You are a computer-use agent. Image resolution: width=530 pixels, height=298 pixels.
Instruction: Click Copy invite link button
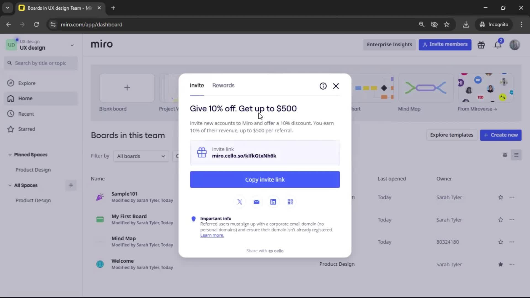pyautogui.click(x=265, y=180)
